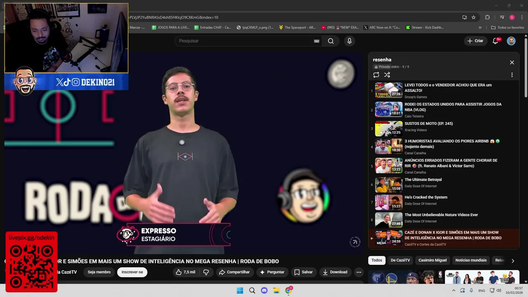Save video with the Salvar button
528x297 pixels.
304,272
